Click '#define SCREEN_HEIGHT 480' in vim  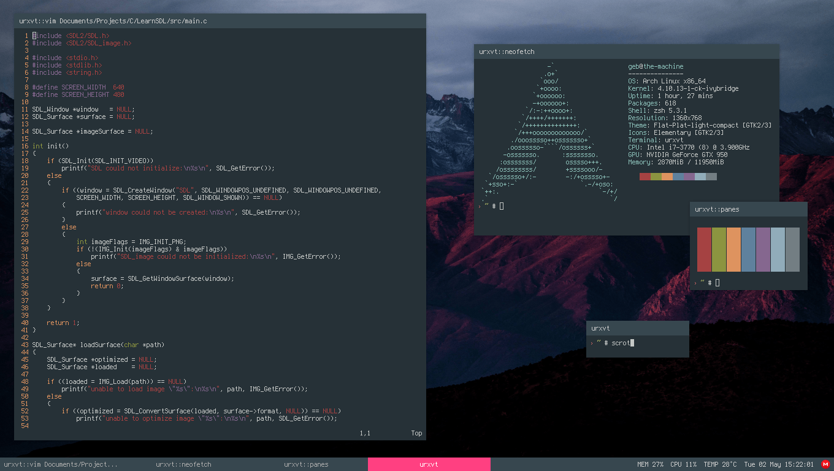pos(78,94)
